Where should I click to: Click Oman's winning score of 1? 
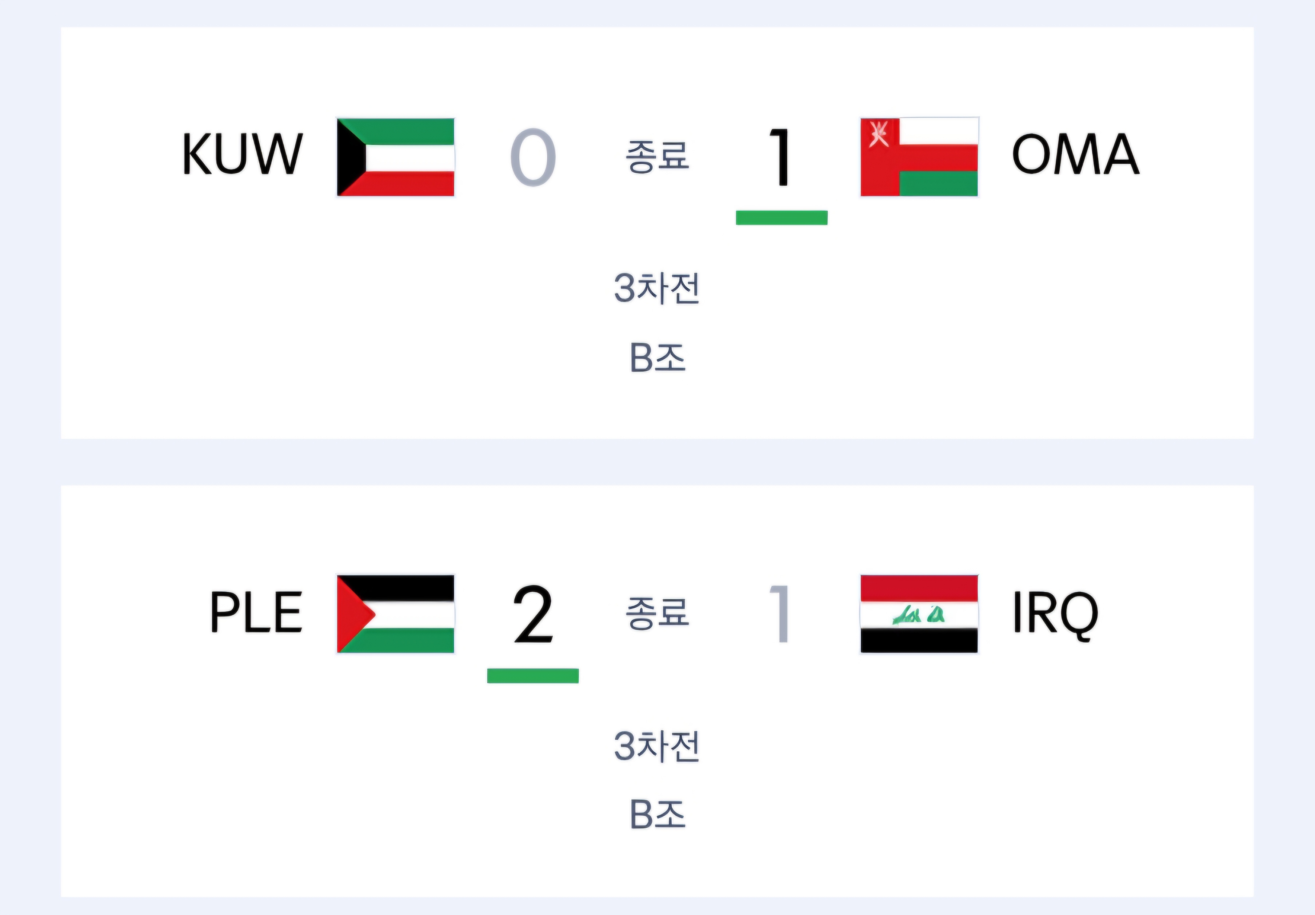(x=780, y=157)
